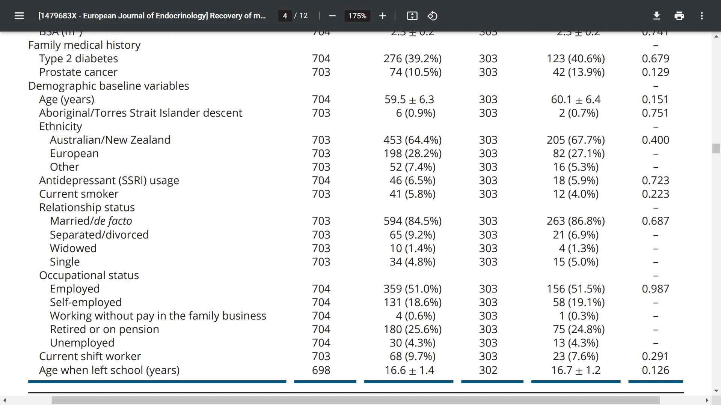This screenshot has width=721, height=405.
Task: Click page number input field 4/12
Action: coord(285,15)
